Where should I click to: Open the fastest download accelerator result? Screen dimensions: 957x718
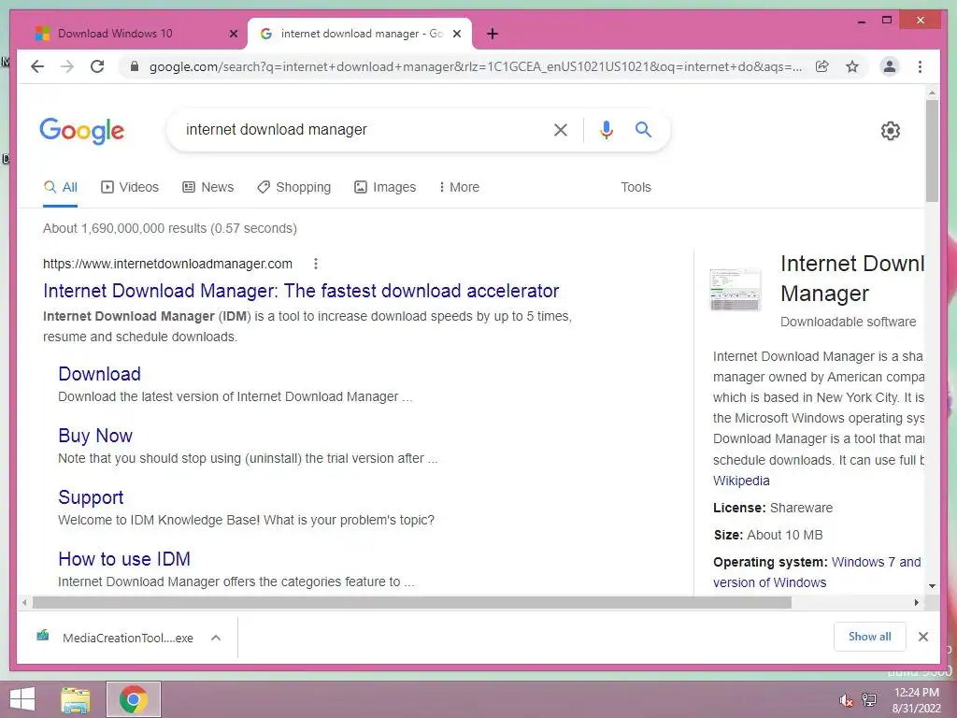(x=301, y=291)
